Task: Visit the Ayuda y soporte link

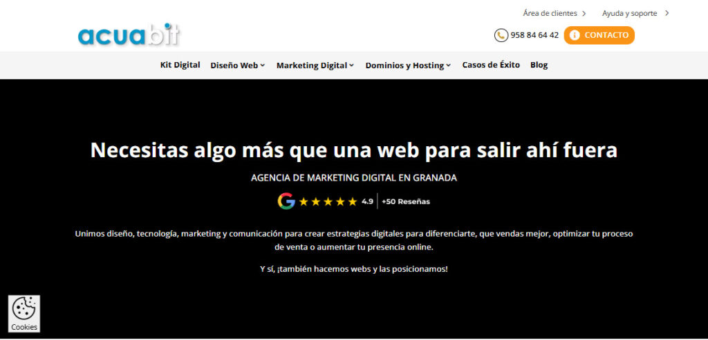Action: tap(631, 13)
